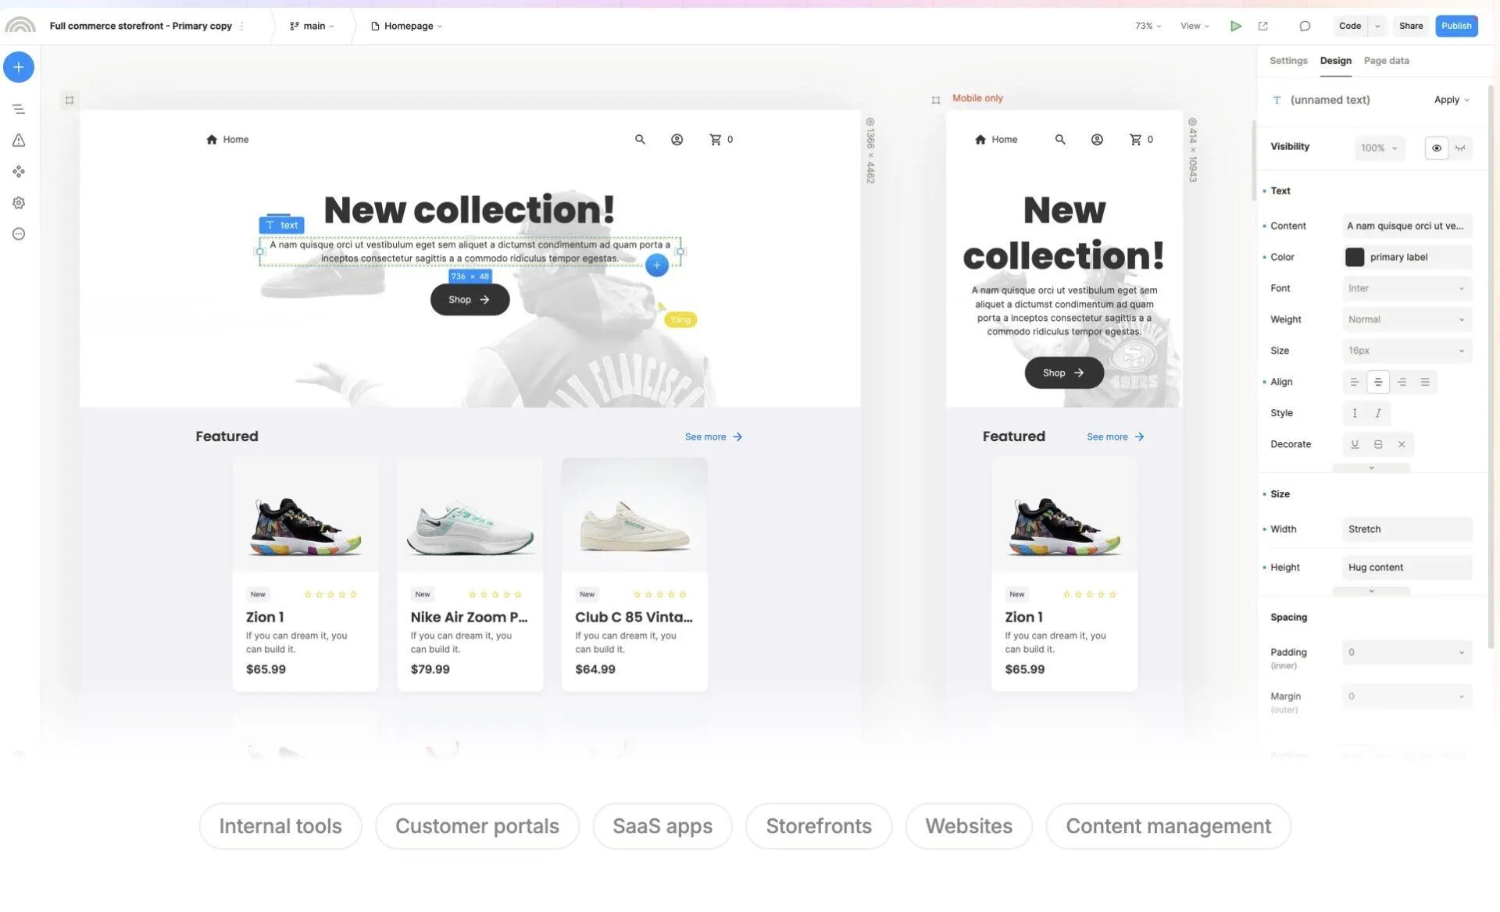The width and height of the screenshot is (1500, 912).
Task: Open the main branch dropdown
Action: coord(312,26)
